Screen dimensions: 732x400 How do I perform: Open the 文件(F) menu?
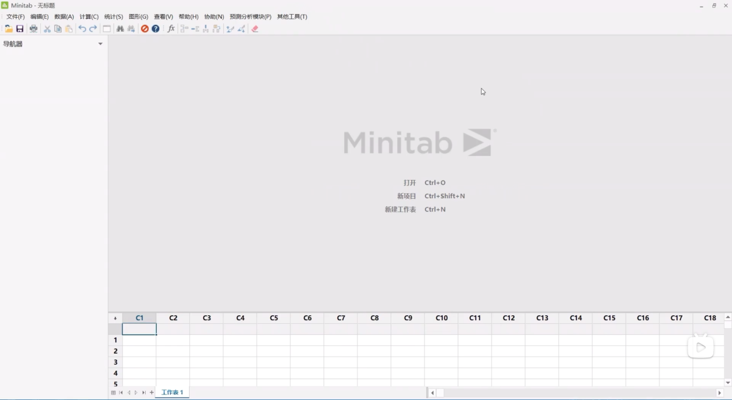(x=15, y=16)
